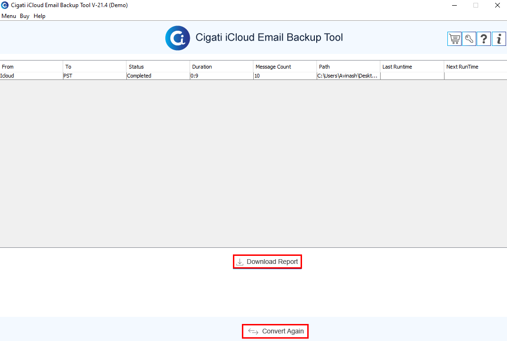The height and width of the screenshot is (341, 507).
Task: Click the 0:9 duration cell
Action: (222, 76)
